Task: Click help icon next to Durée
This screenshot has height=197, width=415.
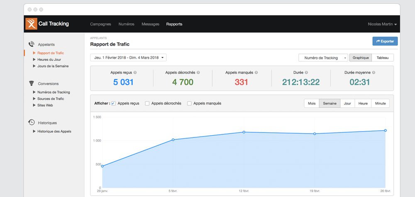Action: [x=306, y=73]
